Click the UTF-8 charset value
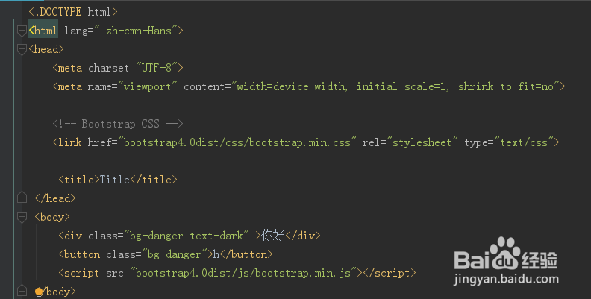This screenshot has width=591, height=299. [x=157, y=68]
